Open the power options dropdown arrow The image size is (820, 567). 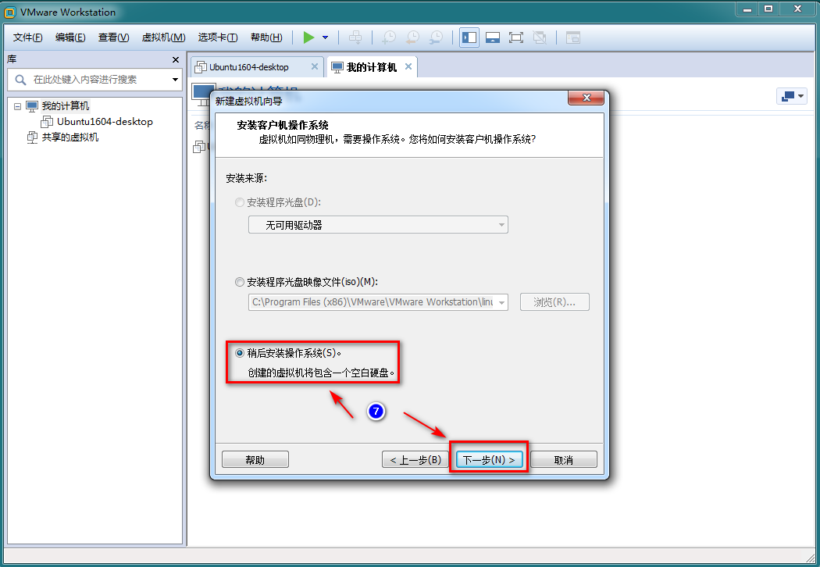click(x=326, y=37)
